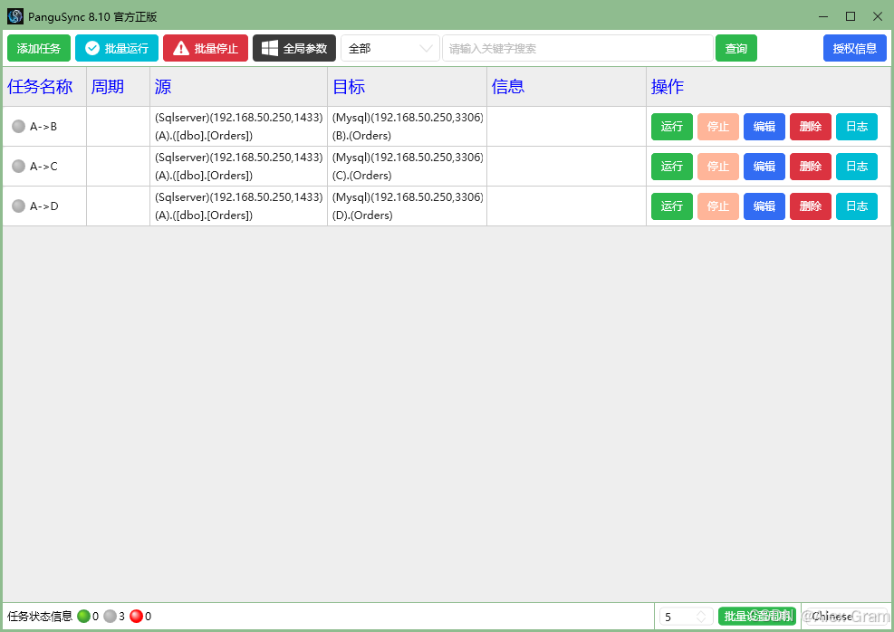The image size is (894, 632).
Task: Run task A->C with 运行
Action: (672, 167)
